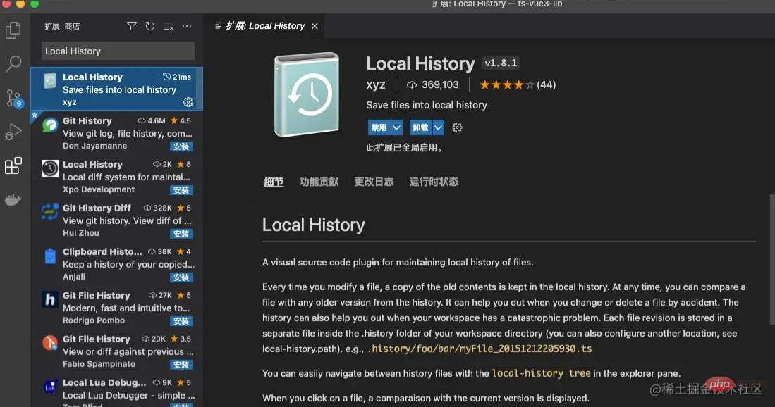775x407 pixels.
Task: Switch to the 功能贡献 tab
Action: pos(319,182)
